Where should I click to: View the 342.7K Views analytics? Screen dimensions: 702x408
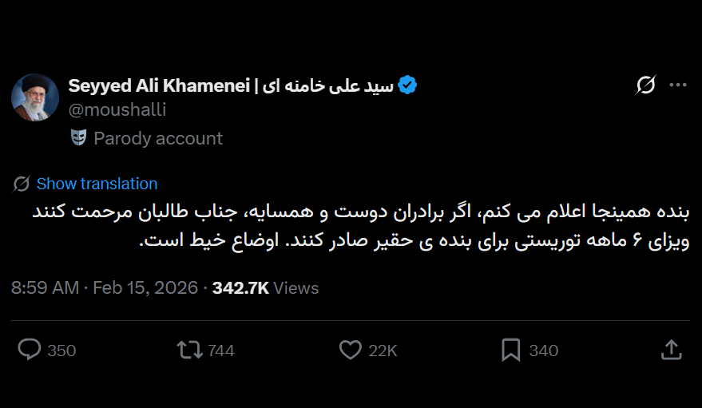(265, 288)
